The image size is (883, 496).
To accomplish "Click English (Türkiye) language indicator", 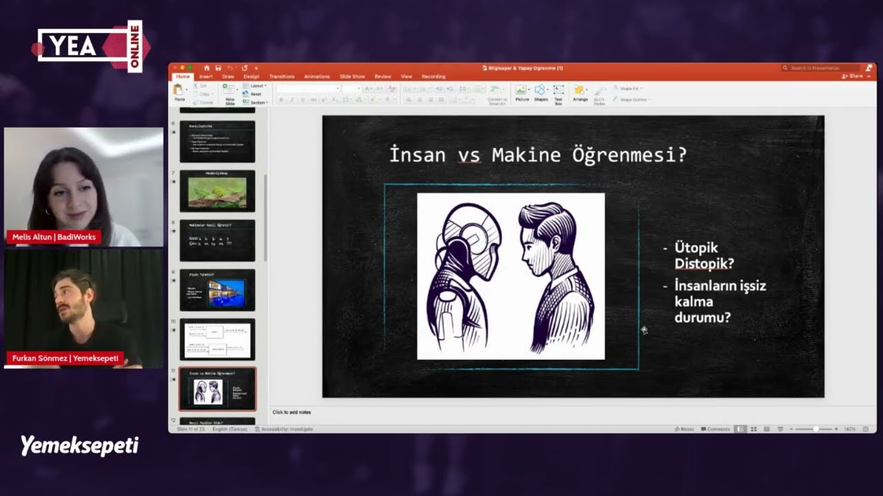I will pyautogui.click(x=230, y=428).
